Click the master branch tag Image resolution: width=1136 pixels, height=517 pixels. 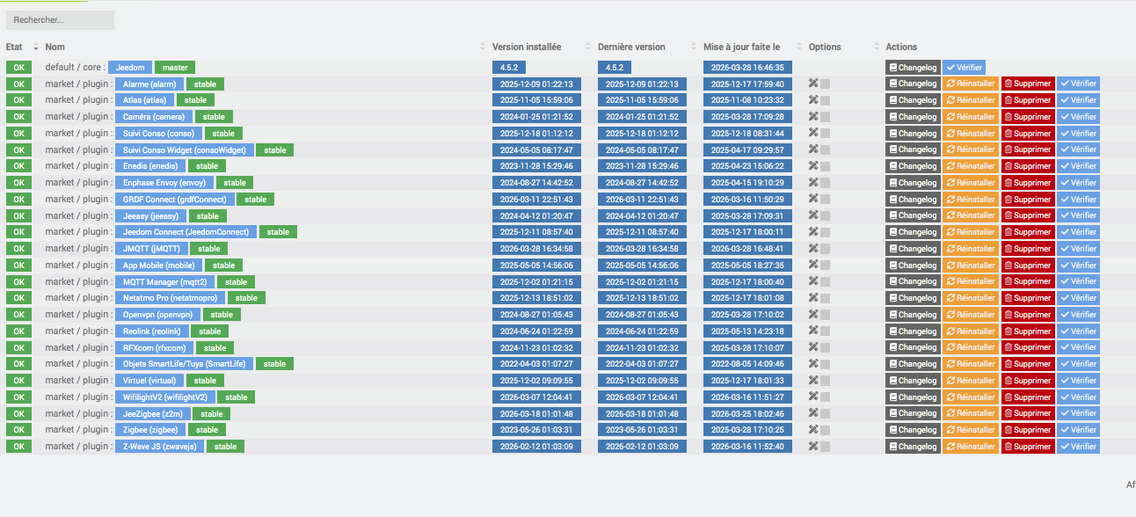point(175,67)
